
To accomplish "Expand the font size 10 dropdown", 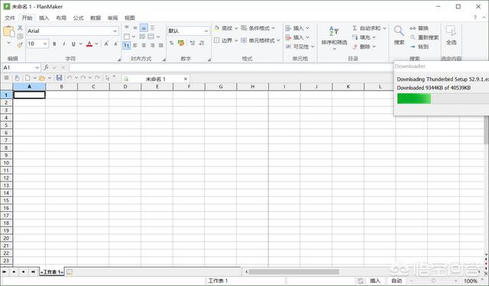I will tap(45, 44).
